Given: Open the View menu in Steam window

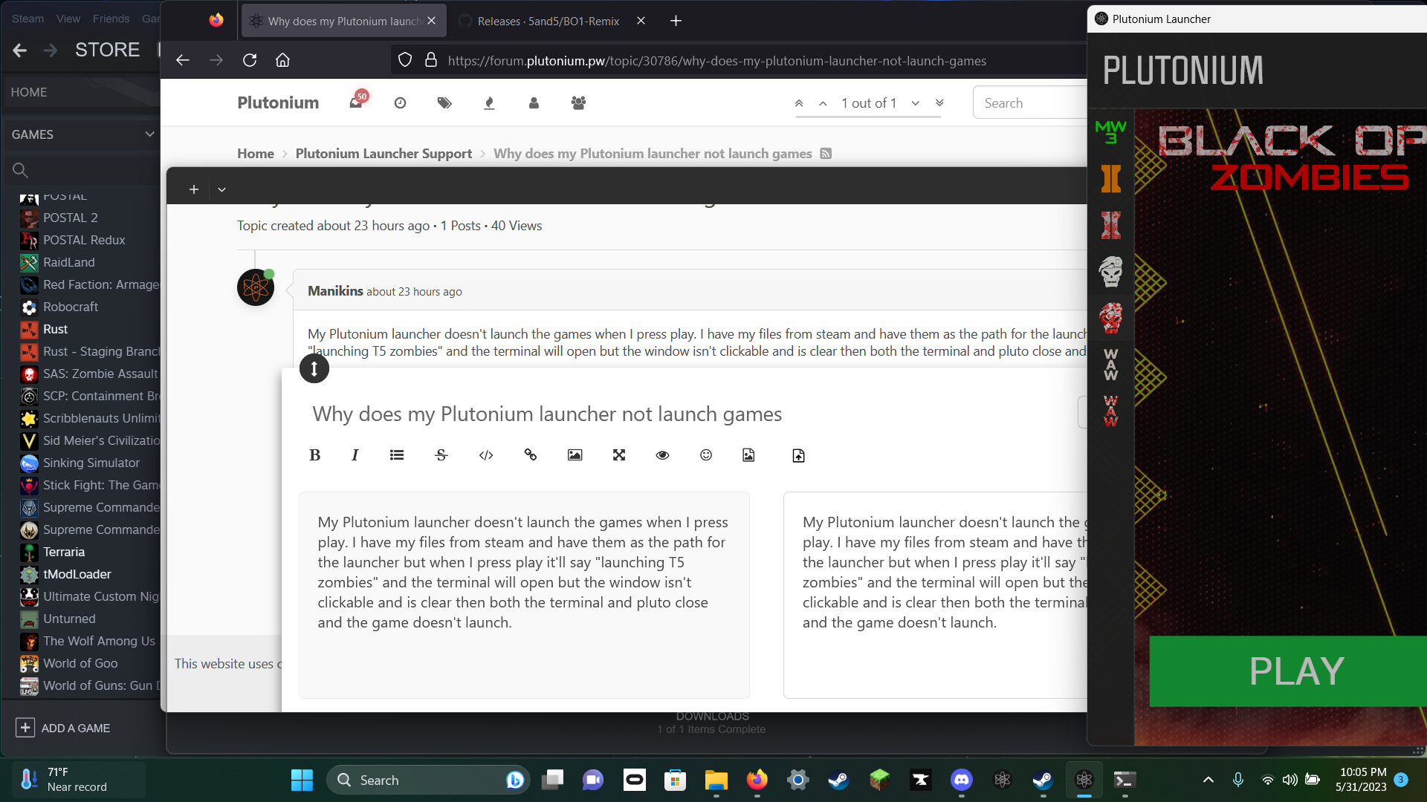Looking at the screenshot, I should tap(68, 19).
